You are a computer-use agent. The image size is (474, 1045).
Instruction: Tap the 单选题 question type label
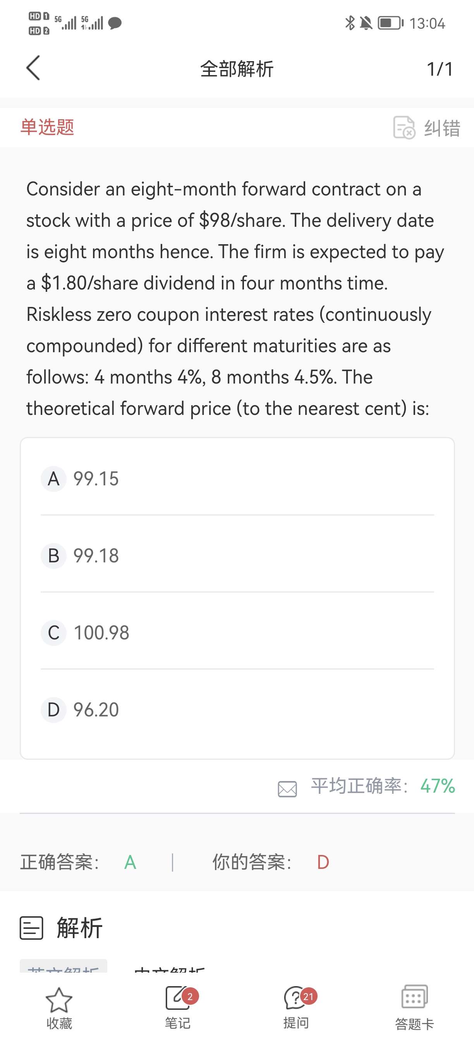pos(48,127)
